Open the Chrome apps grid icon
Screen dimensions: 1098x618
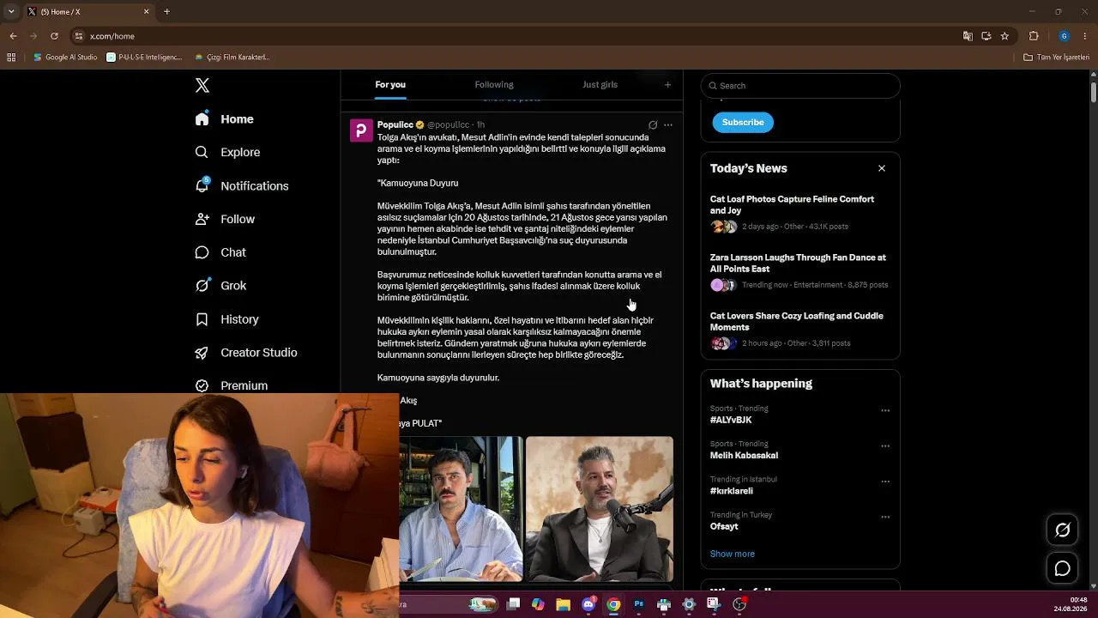(x=11, y=58)
